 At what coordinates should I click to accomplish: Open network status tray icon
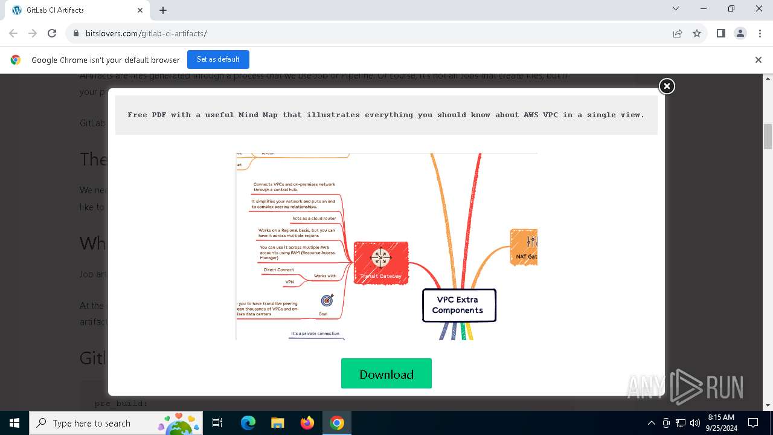681,423
